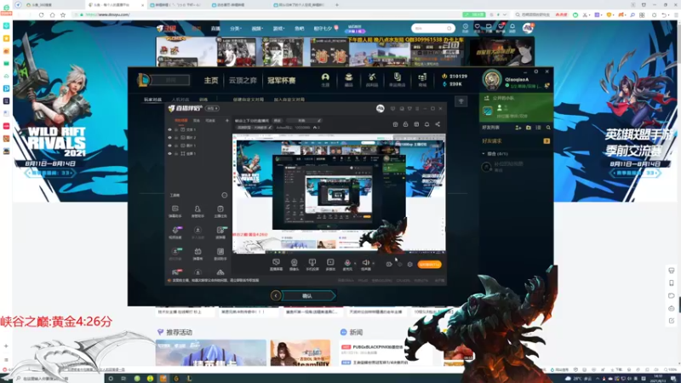Add a mobile screen cast source
The image size is (681, 383).
(x=312, y=265)
